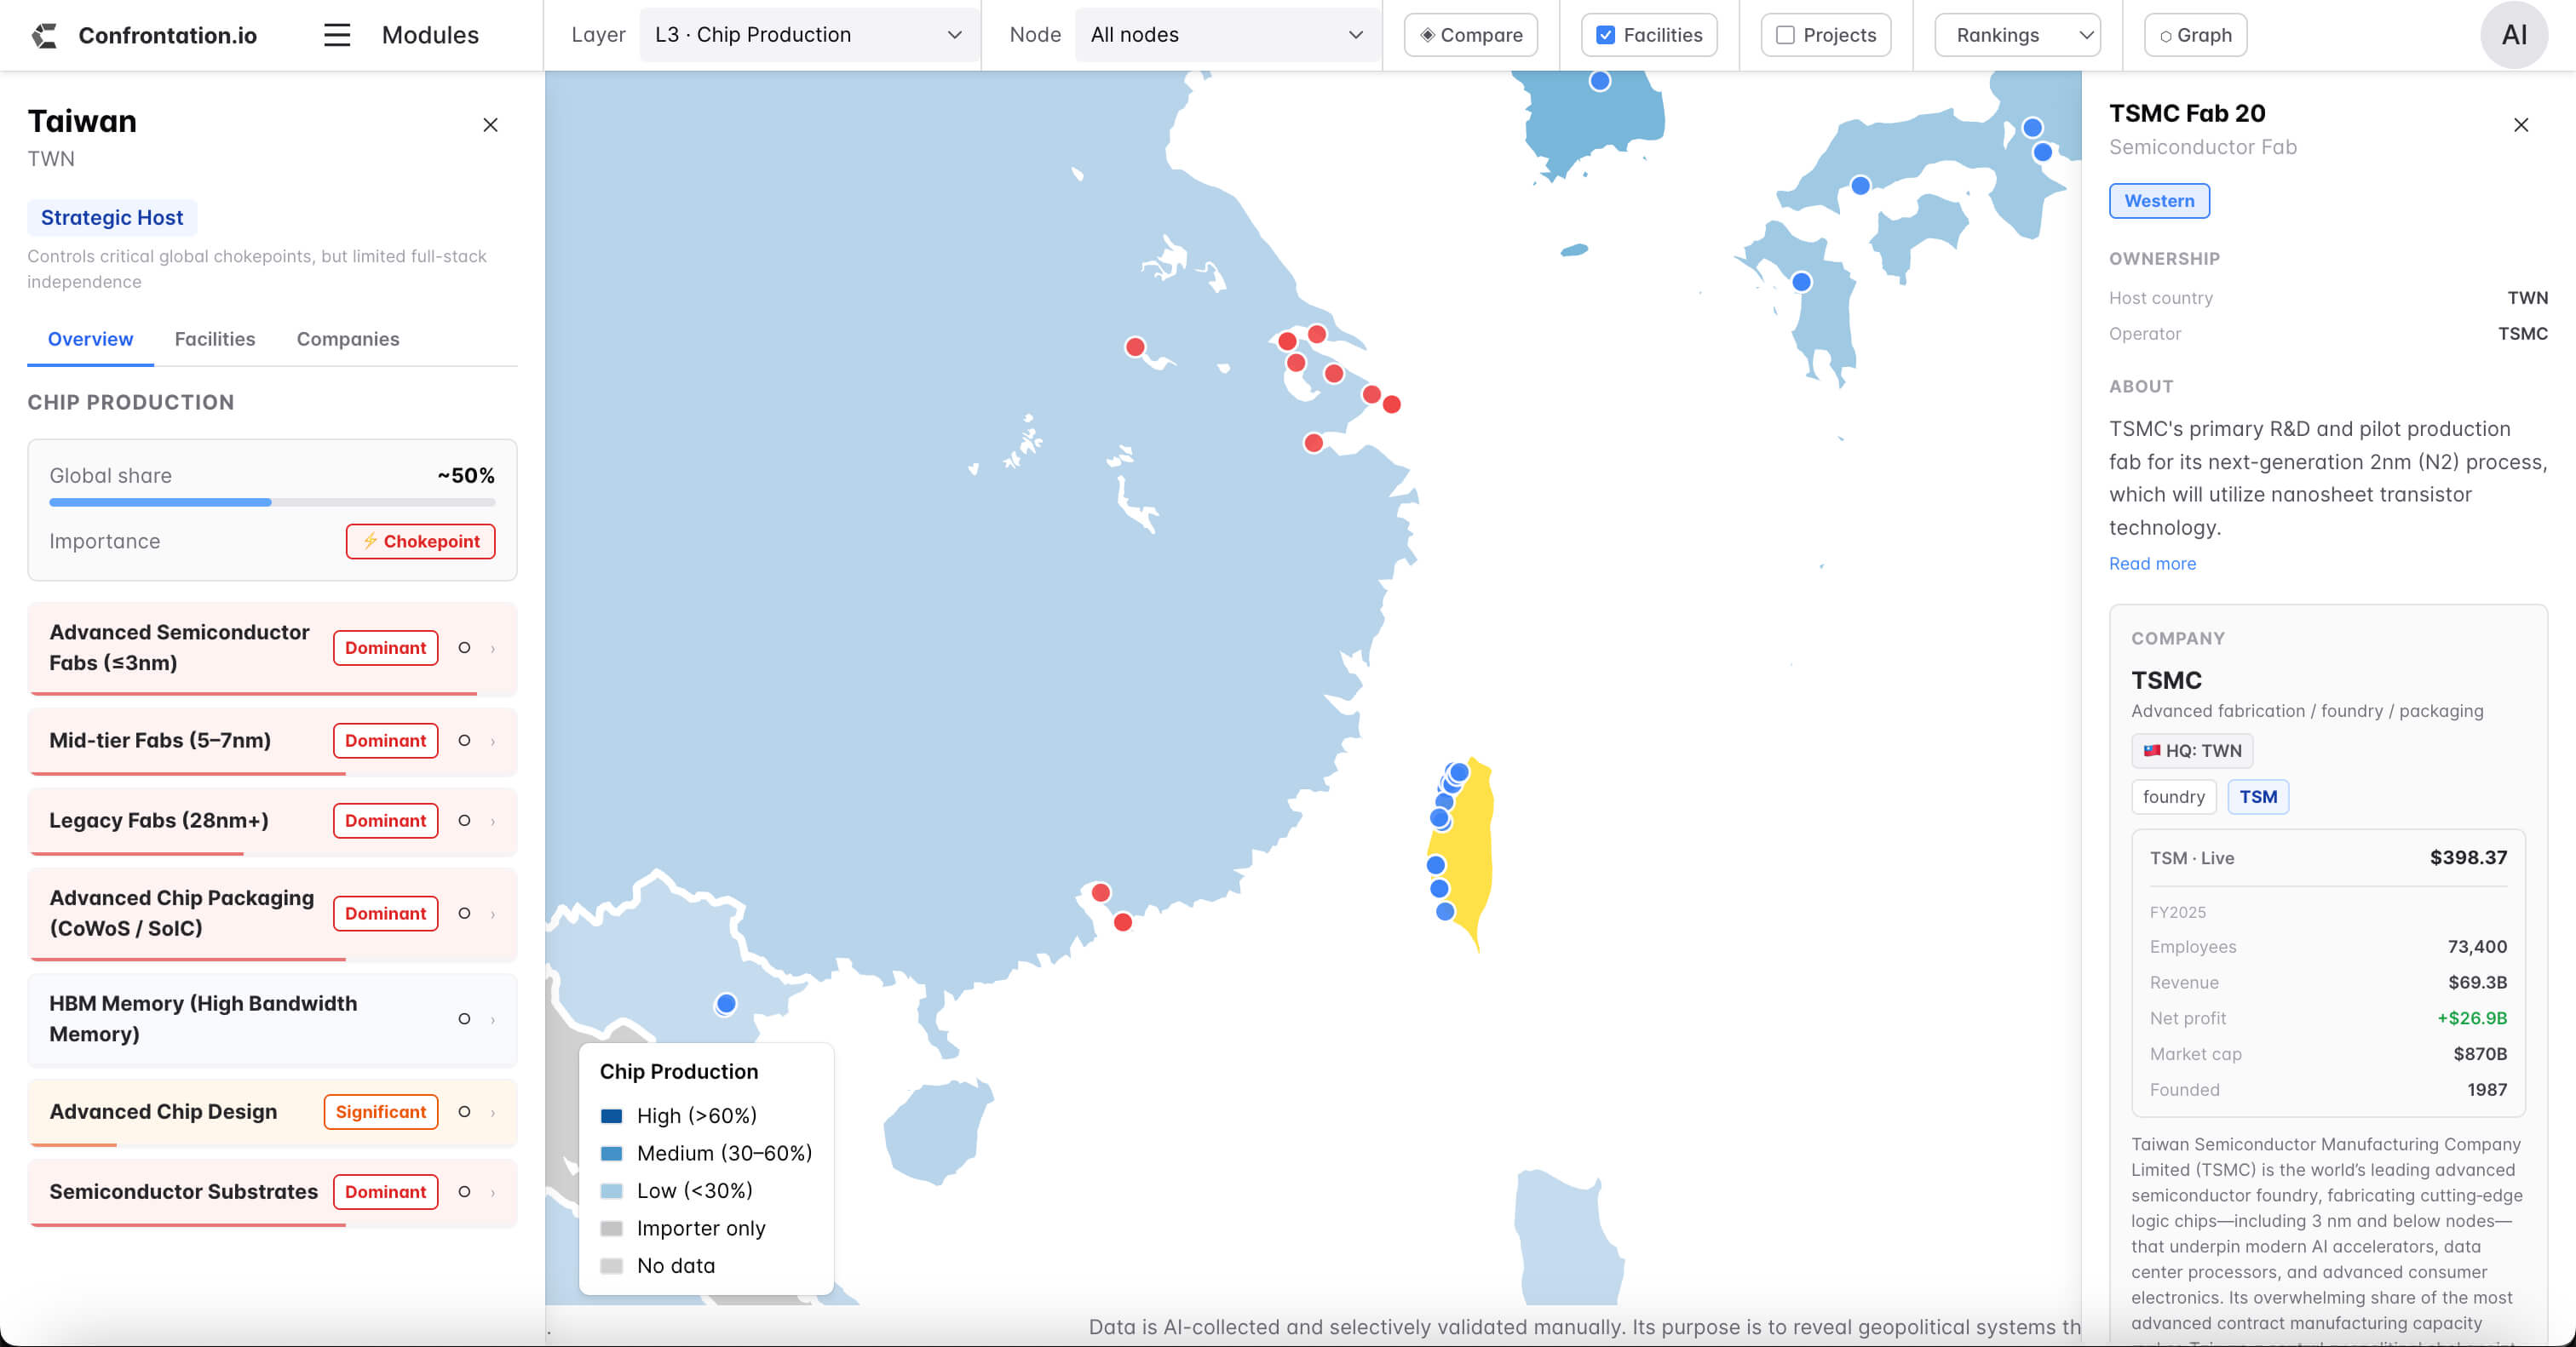Viewport: 2576px width, 1347px height.
Task: Click the Operator value TSMC
Action: [2522, 334]
